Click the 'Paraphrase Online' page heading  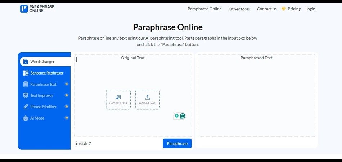click(168, 27)
